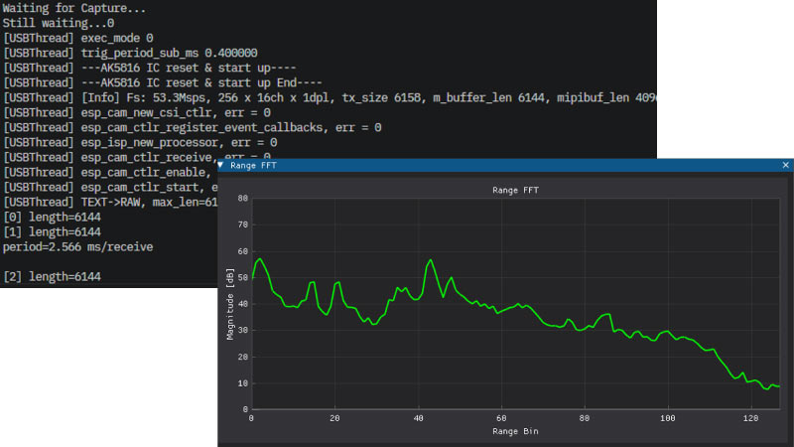Click the 10 tick on magnitude axis
This screenshot has width=794, height=447.
coord(243,383)
